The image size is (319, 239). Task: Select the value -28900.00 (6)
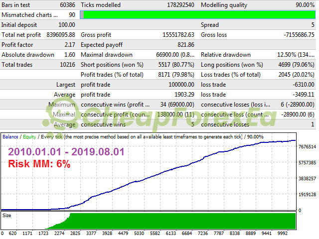pyautogui.click(x=298, y=115)
